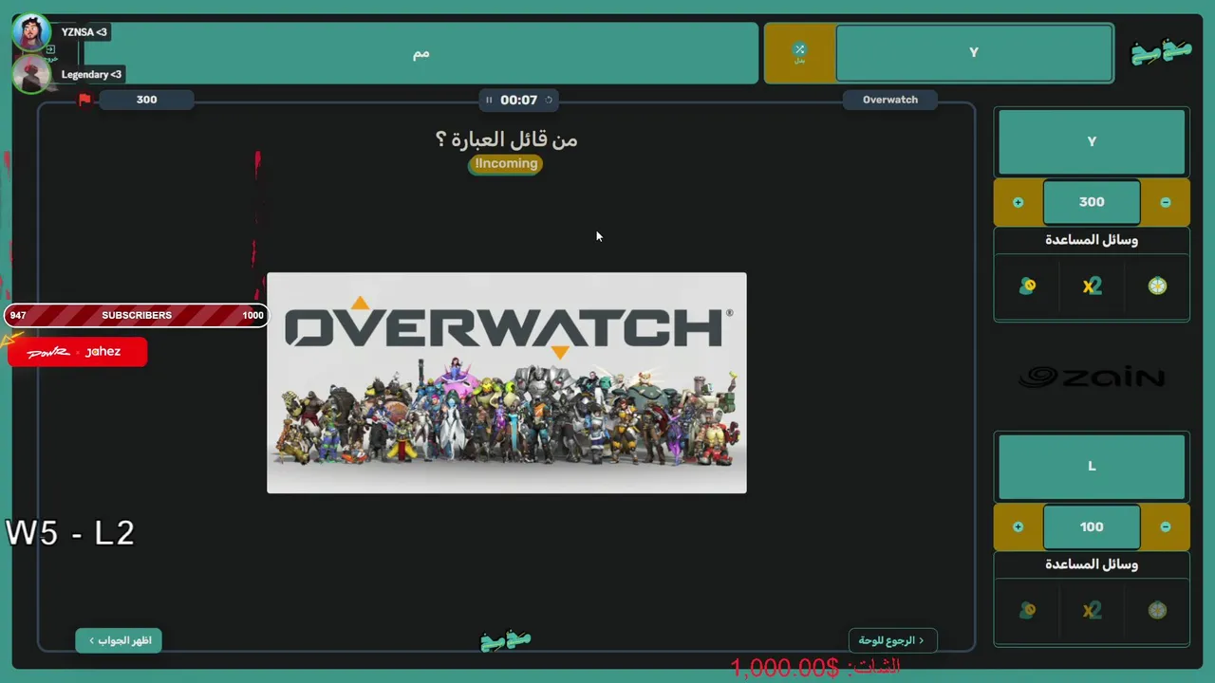The width and height of the screenshot is (1215, 683).
Task: Use team L's person-block helper icon
Action: (1027, 610)
